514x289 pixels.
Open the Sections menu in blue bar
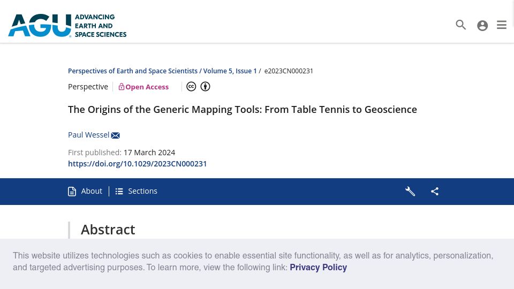click(137, 192)
